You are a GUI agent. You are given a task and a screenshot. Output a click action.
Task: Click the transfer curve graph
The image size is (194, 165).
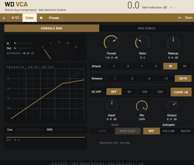48,94
